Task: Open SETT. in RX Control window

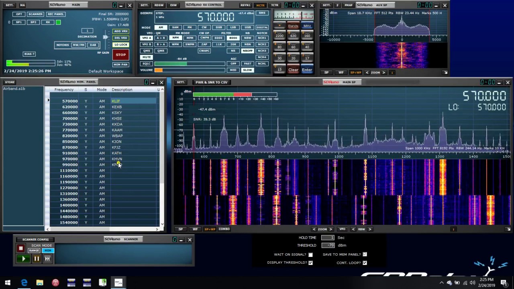Action: pyautogui.click(x=144, y=5)
